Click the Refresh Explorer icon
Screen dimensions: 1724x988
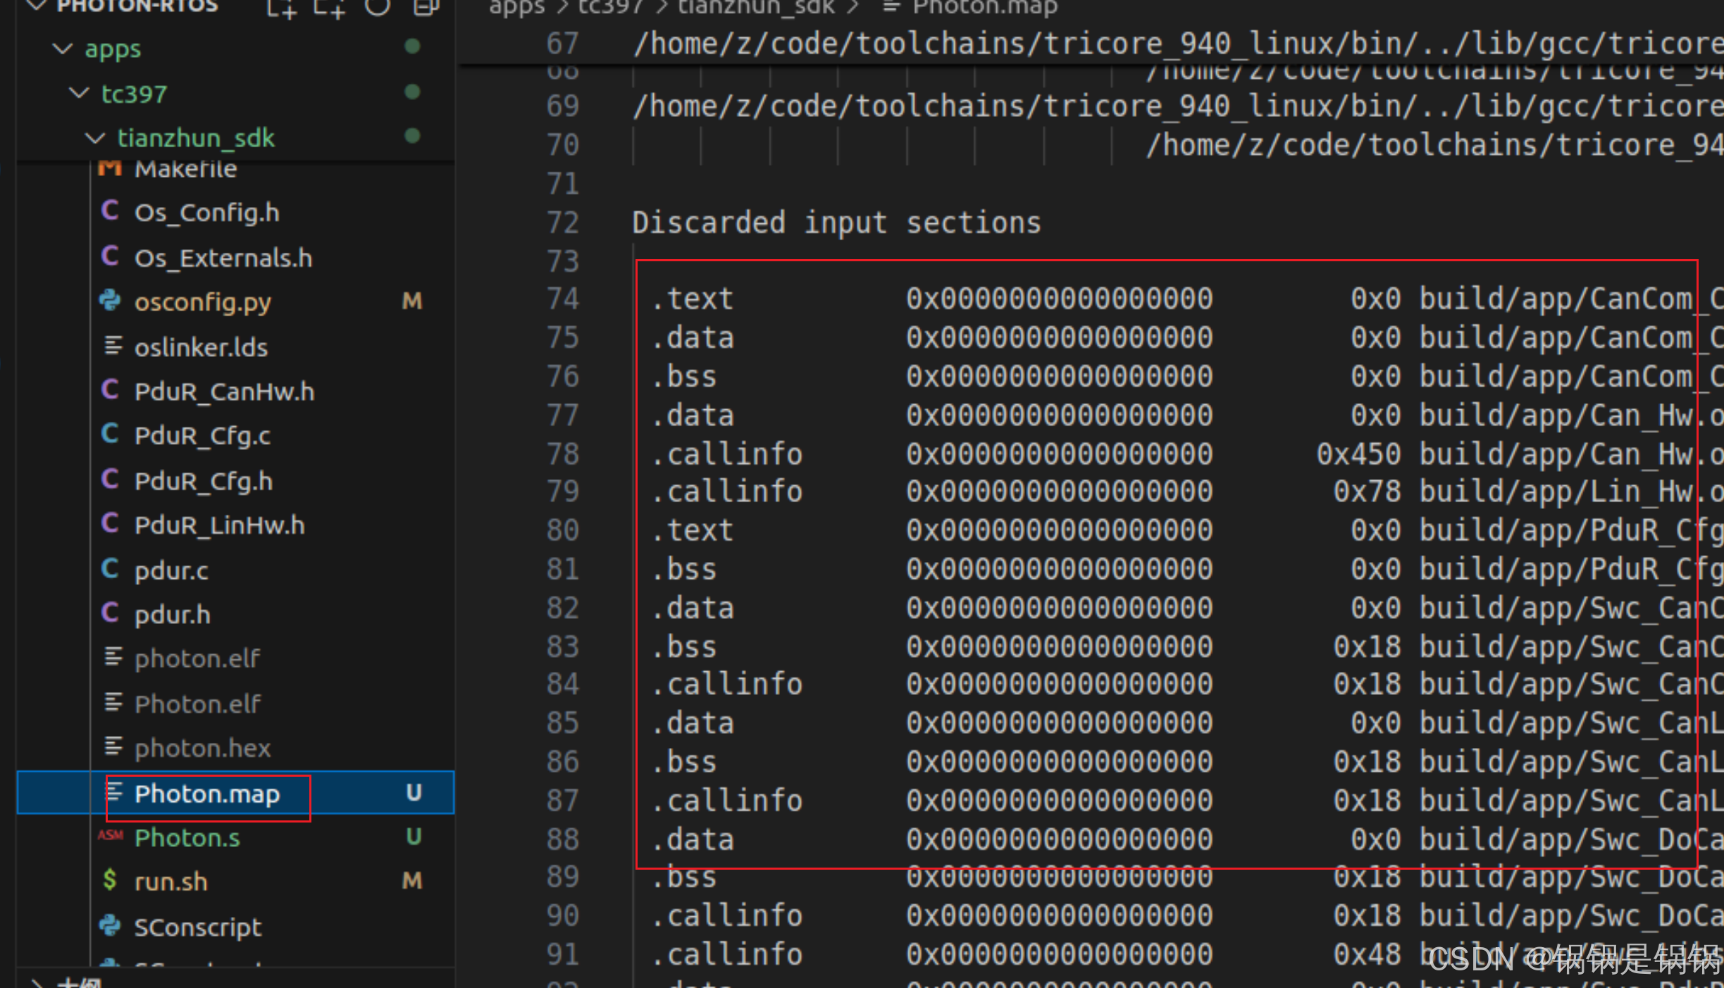click(378, 7)
